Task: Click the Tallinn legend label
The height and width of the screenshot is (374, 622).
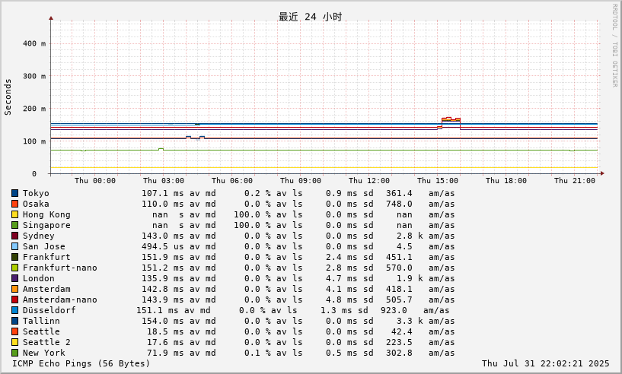Action: [41, 322]
